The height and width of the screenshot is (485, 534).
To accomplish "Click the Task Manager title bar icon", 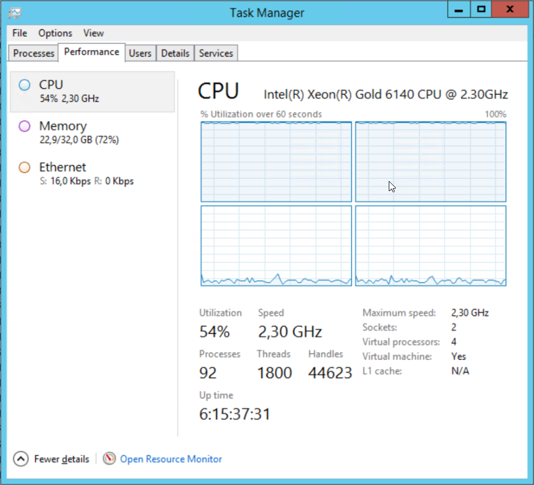I will pyautogui.click(x=15, y=13).
